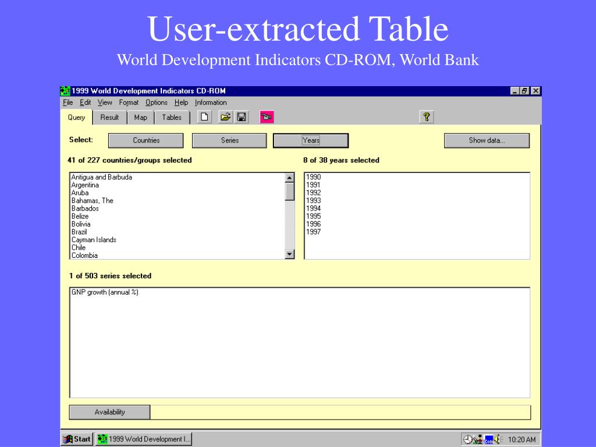The image size is (596, 447).
Task: Open a saved query with the folder icon
Action: 225,117
